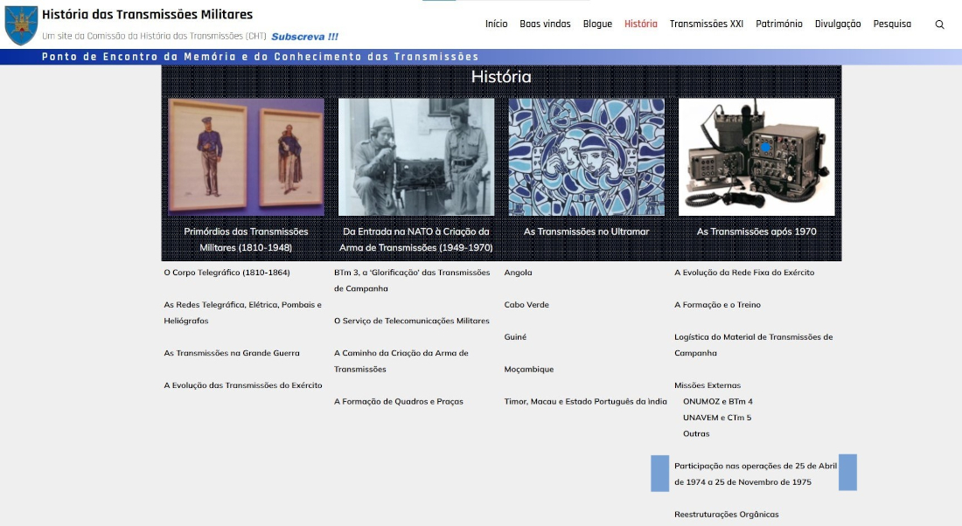The width and height of the screenshot is (962, 526).
Task: Open Reestruturações Orgânicas link
Action: (726, 515)
